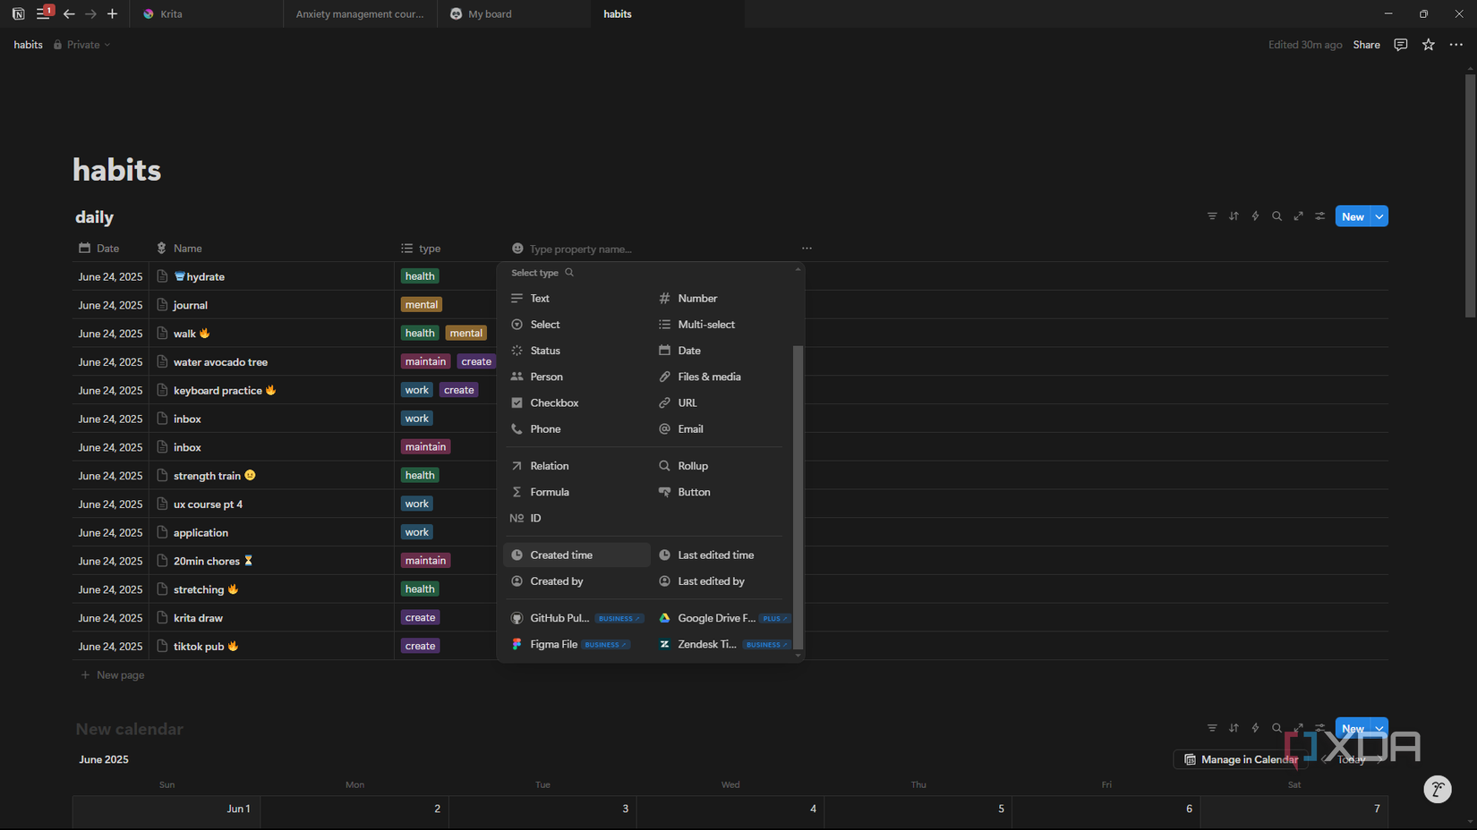Click the sort icon in daily toolbar

point(1234,216)
